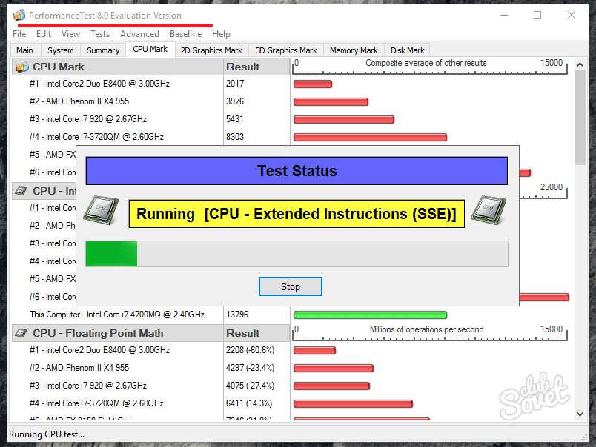Click the CPU Mark Result column header

[256, 67]
